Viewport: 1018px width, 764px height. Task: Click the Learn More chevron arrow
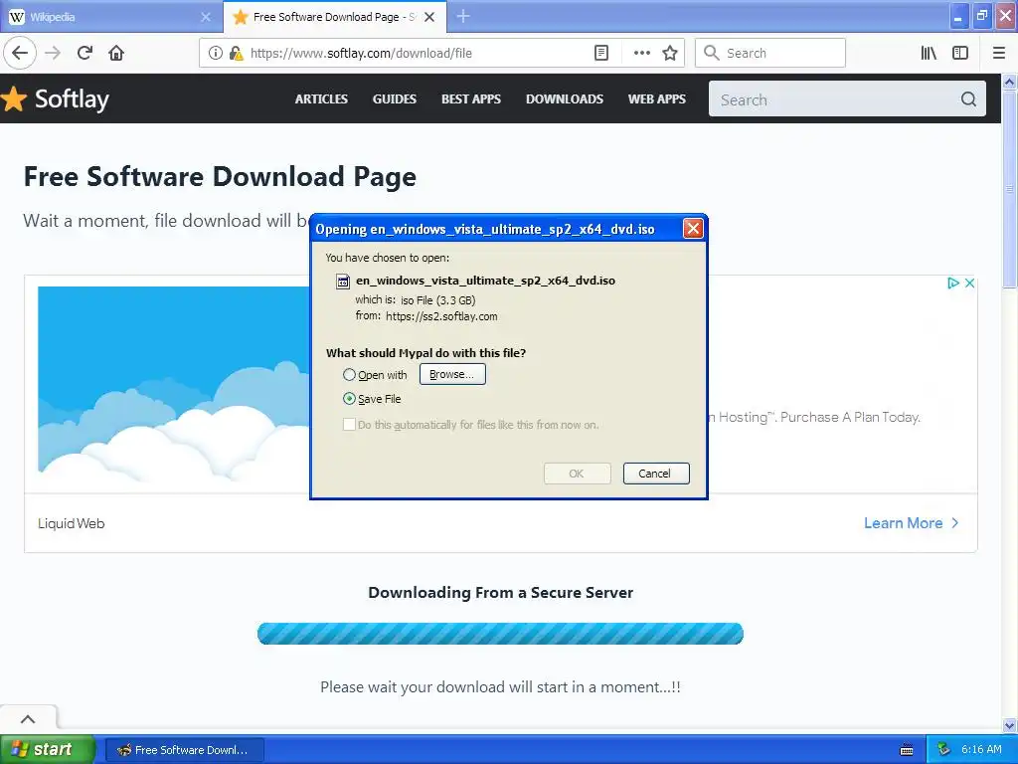pos(955,523)
